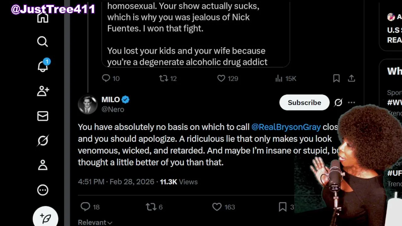Viewport: 402px width, 226px height.
Task: Open the More circle icon in sidebar
Action: (43, 190)
